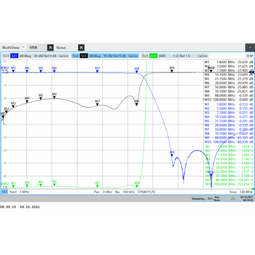Click the 'Bw 100 kHz' bandwidth field
Screen dimensions: 255x255
124,192
